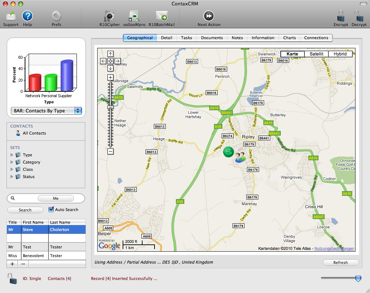
Task: Sort by the Last Name column header
Action: pyautogui.click(x=67, y=222)
